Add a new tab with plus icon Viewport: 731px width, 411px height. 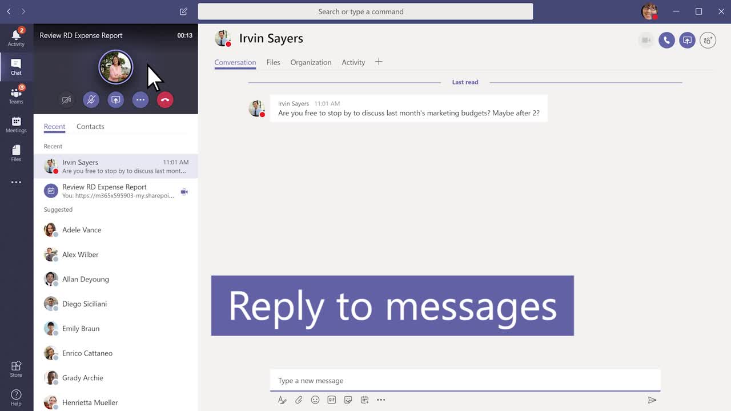tap(379, 62)
